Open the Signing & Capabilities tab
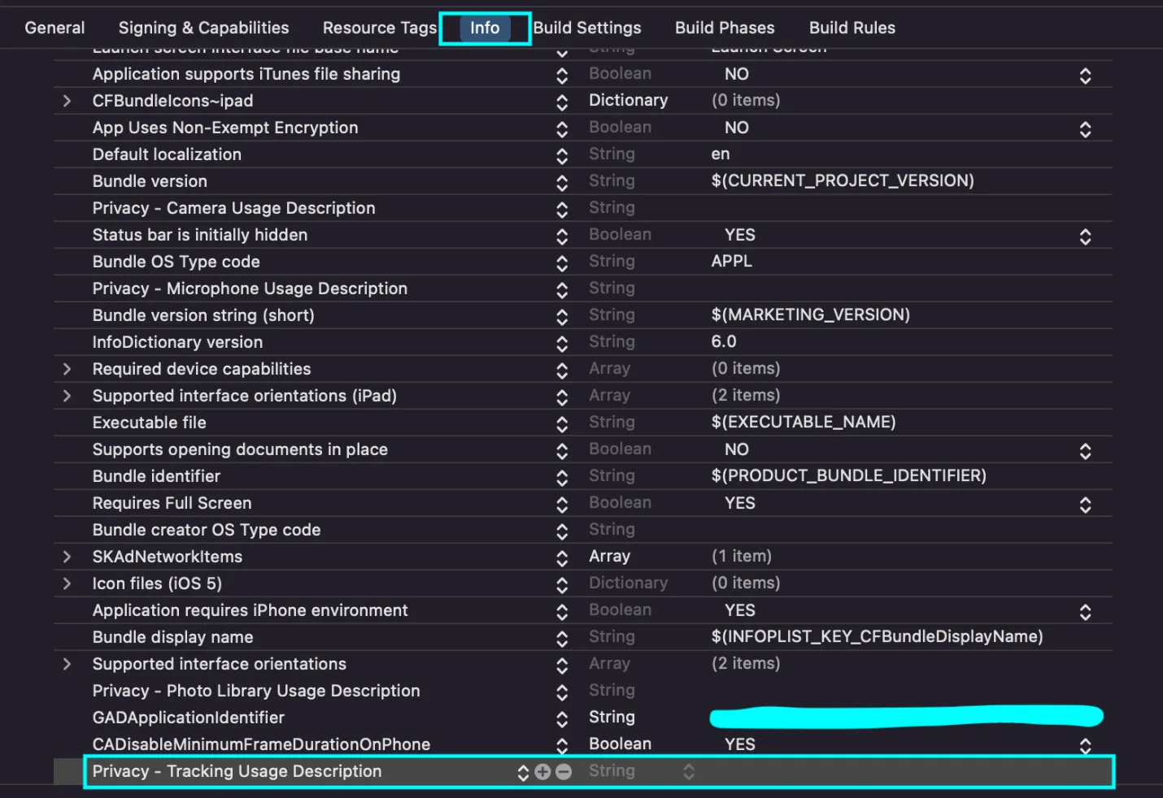 point(203,28)
